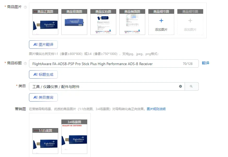Click the category search magnifier icon

point(191,86)
